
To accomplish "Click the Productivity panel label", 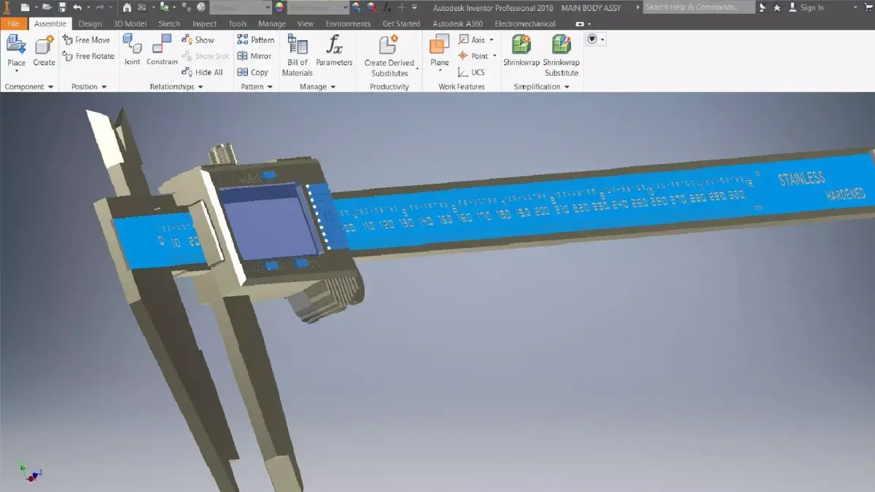I will pyautogui.click(x=389, y=87).
